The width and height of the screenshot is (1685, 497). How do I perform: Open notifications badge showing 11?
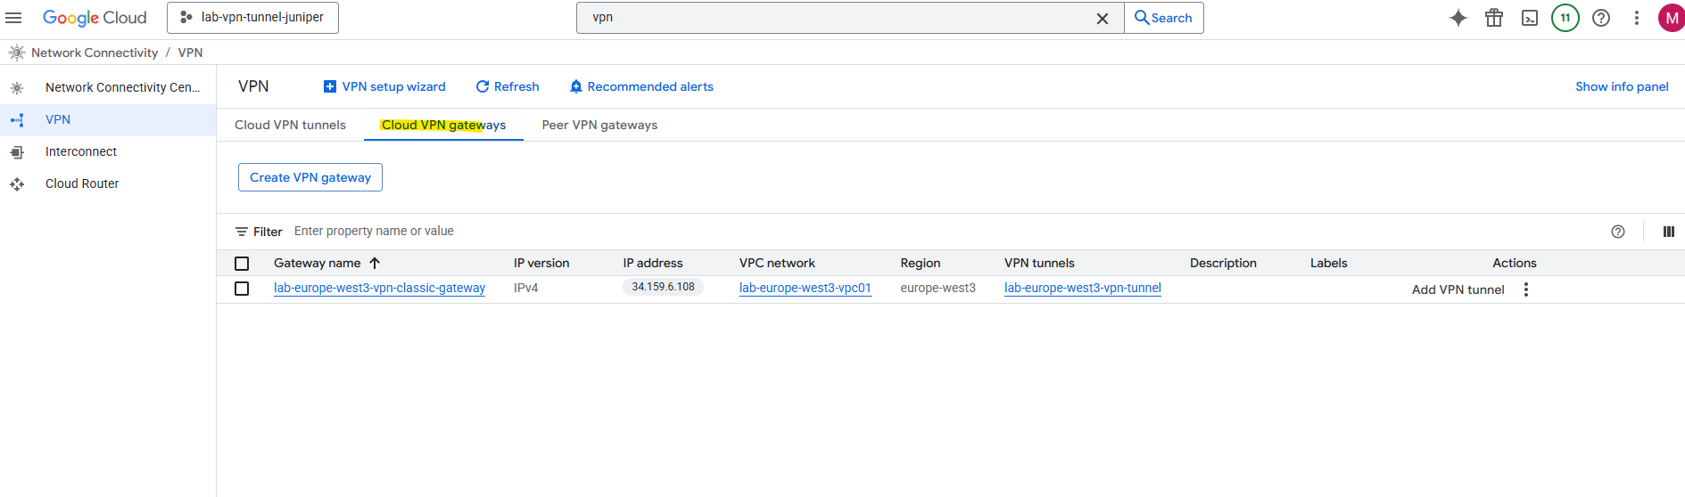pyautogui.click(x=1565, y=18)
